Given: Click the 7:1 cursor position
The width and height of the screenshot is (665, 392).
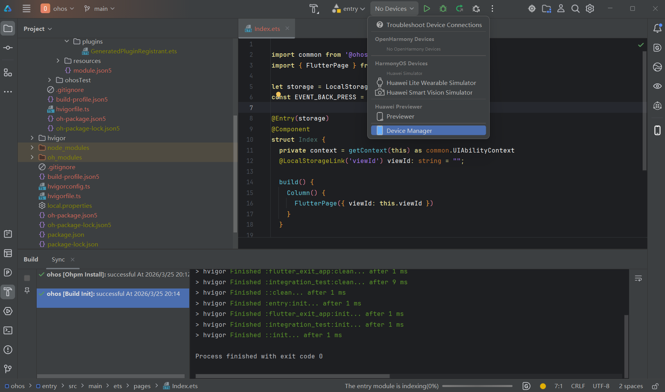Looking at the screenshot, I should [558, 386].
